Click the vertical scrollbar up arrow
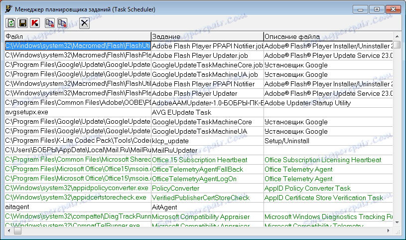This screenshot has height=240, width=406. (x=397, y=36)
